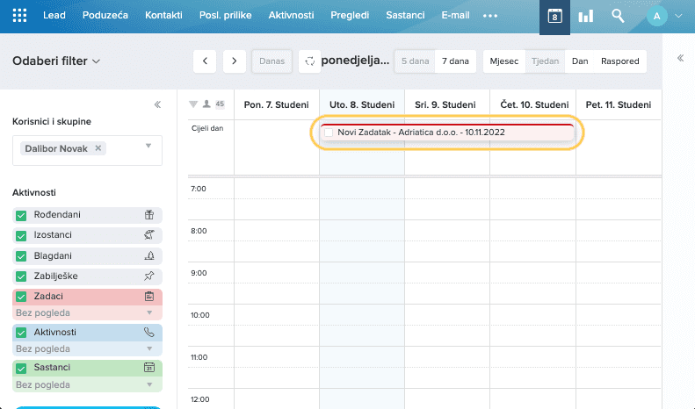Expand the Odaberi filter dropdown
695x409 pixels.
(x=57, y=61)
